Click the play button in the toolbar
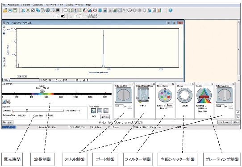The height and width of the screenshot is (167, 242). pyautogui.click(x=134, y=10)
